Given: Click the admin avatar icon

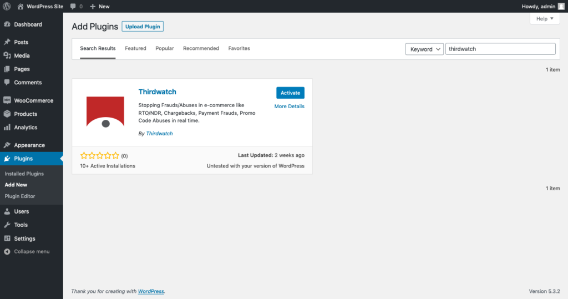Looking at the screenshot, I should (561, 6).
